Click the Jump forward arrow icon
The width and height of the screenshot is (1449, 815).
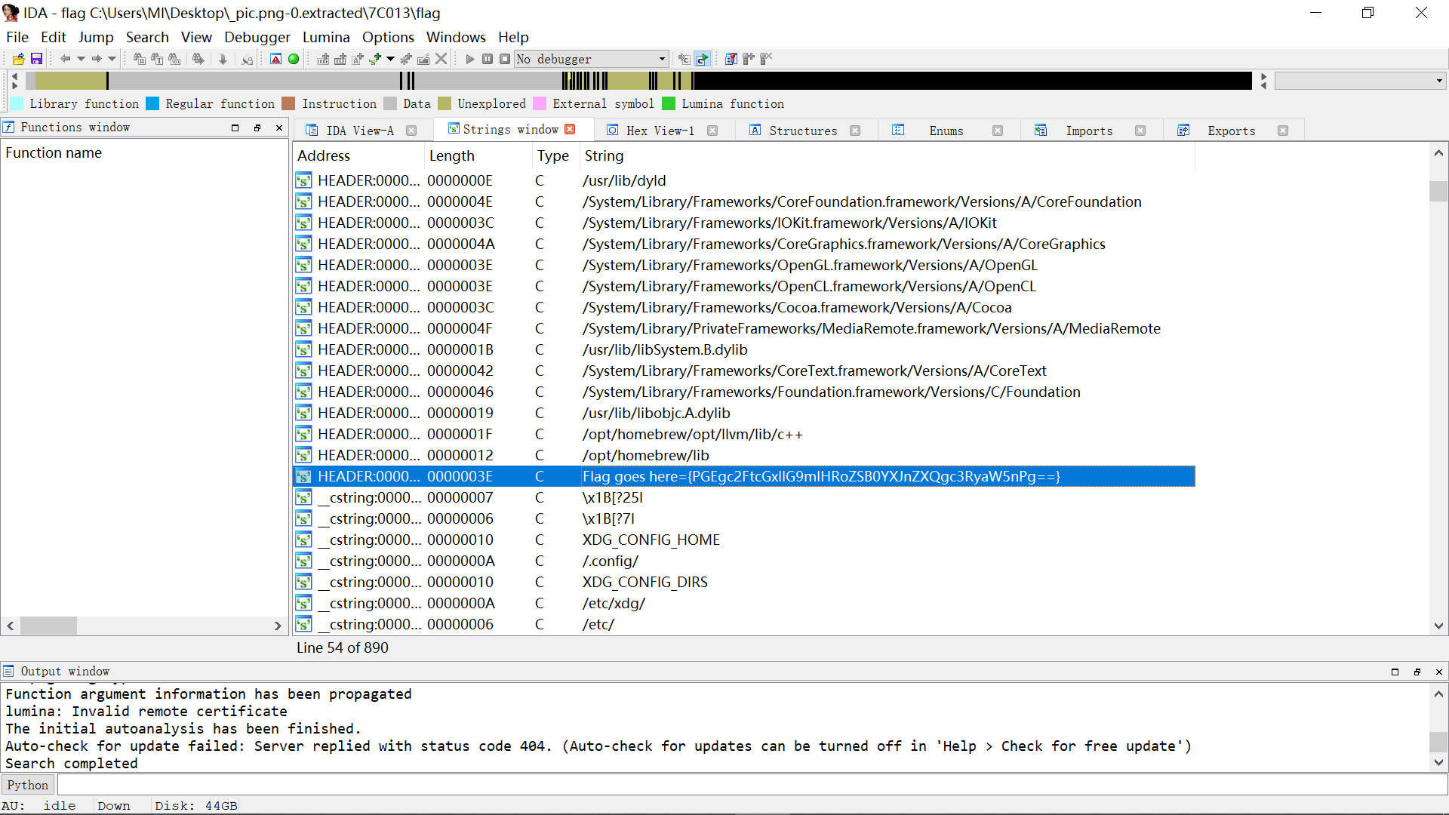coord(97,59)
